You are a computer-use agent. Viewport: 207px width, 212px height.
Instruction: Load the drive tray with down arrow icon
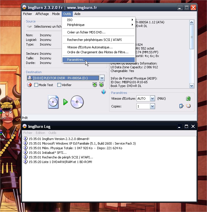click(101, 85)
